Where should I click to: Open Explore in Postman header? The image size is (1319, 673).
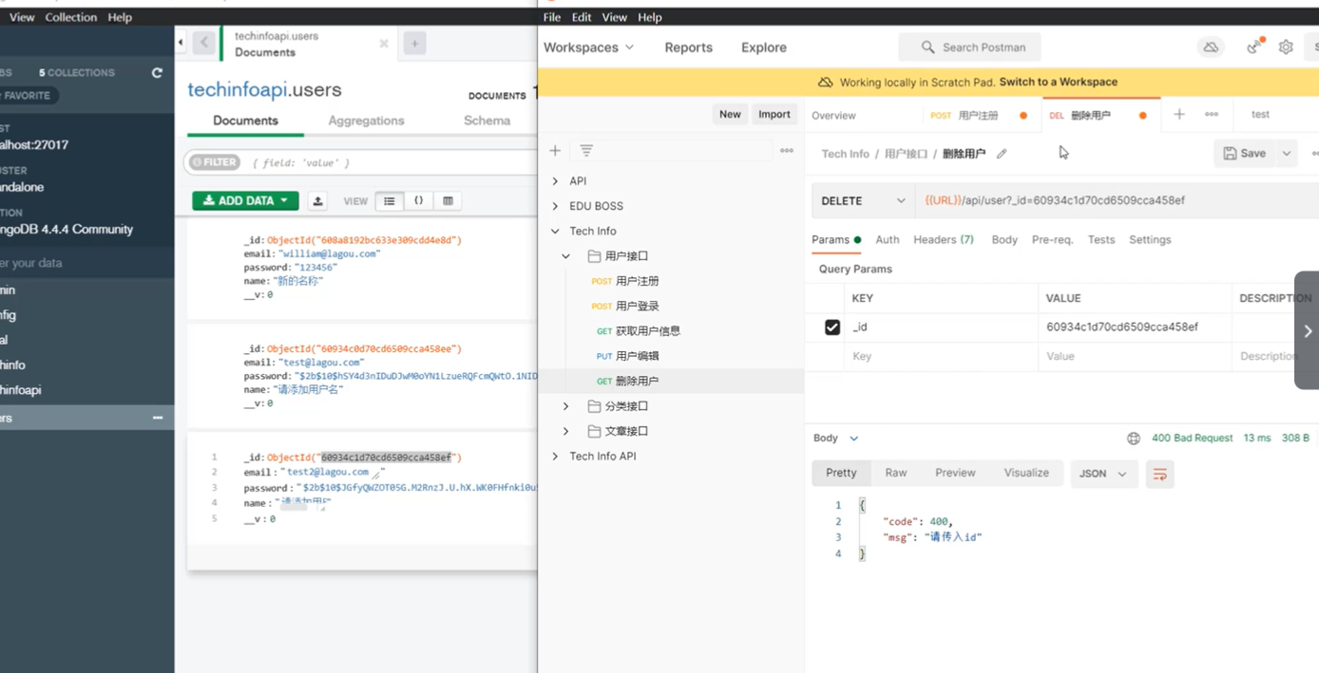(764, 47)
